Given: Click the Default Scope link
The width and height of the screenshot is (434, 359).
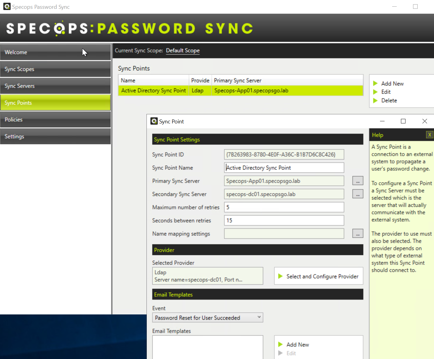Looking at the screenshot, I should tap(183, 51).
